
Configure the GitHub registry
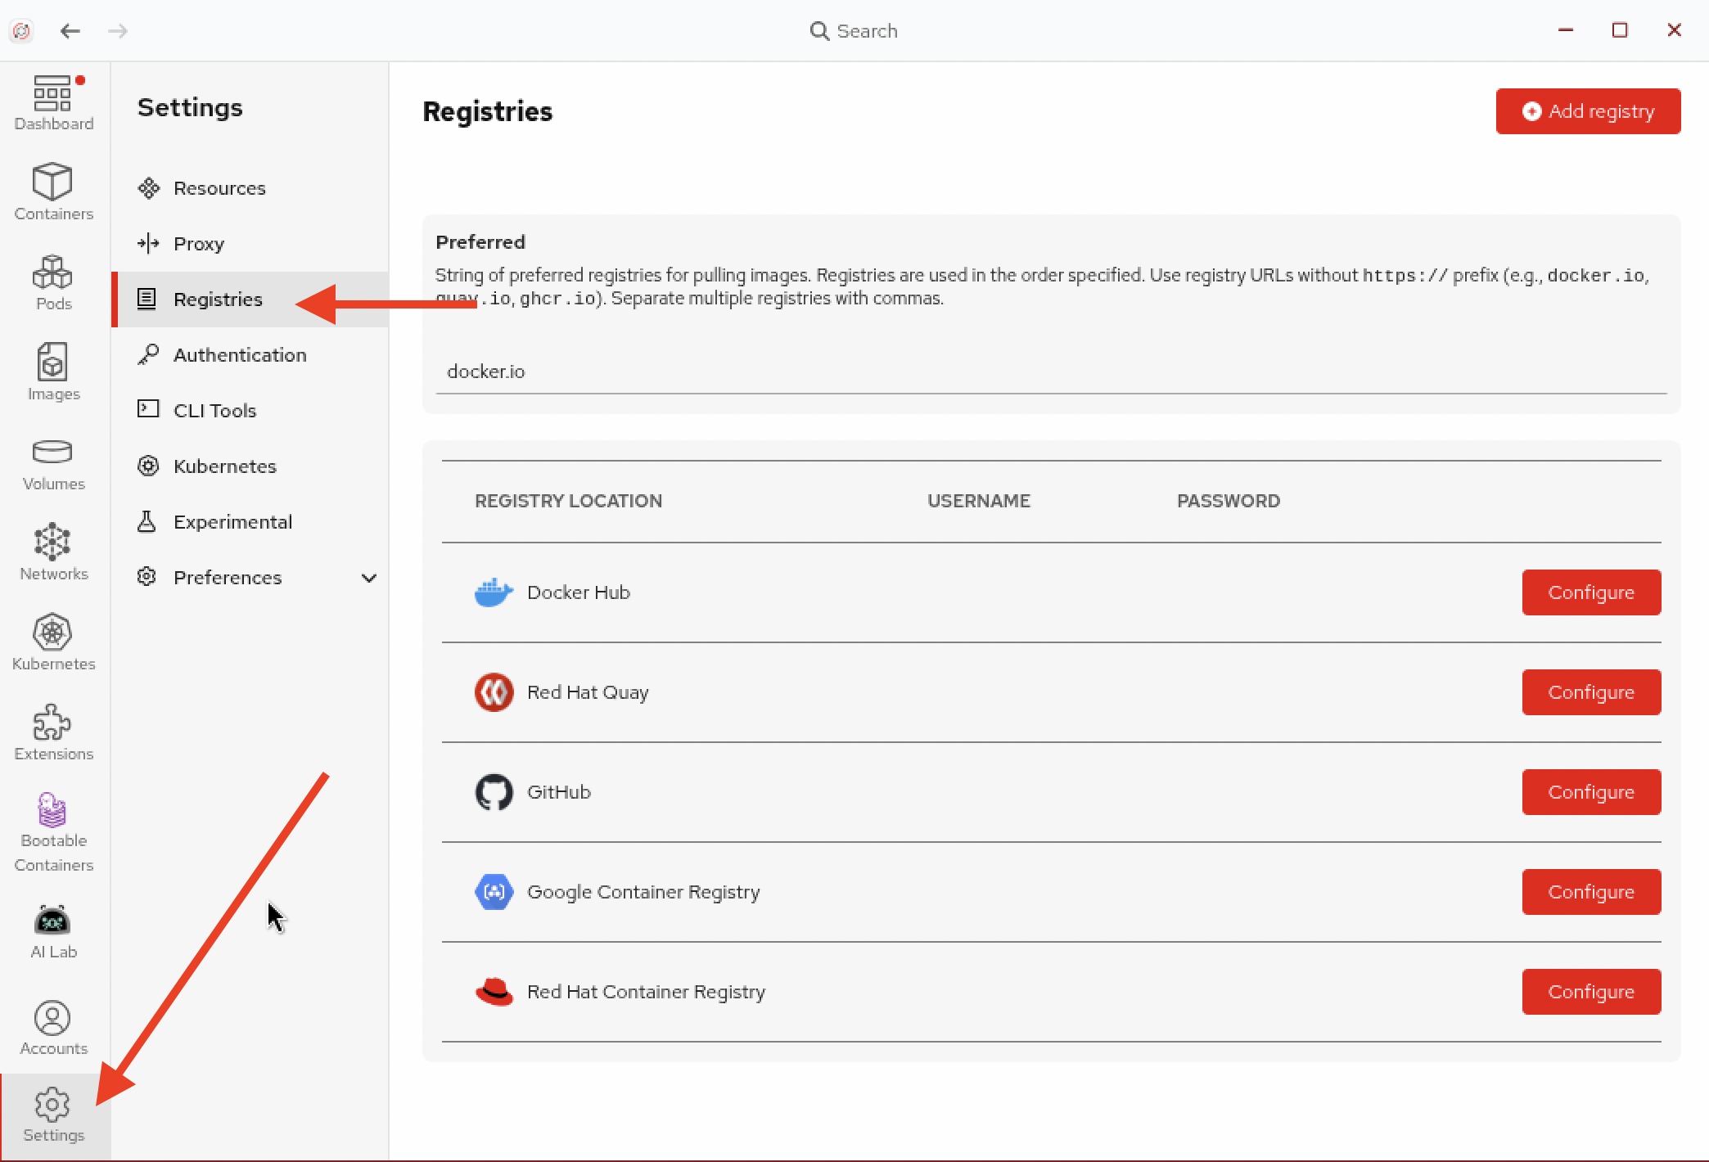(x=1590, y=792)
